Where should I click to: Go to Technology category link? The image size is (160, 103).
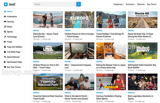click(12, 37)
